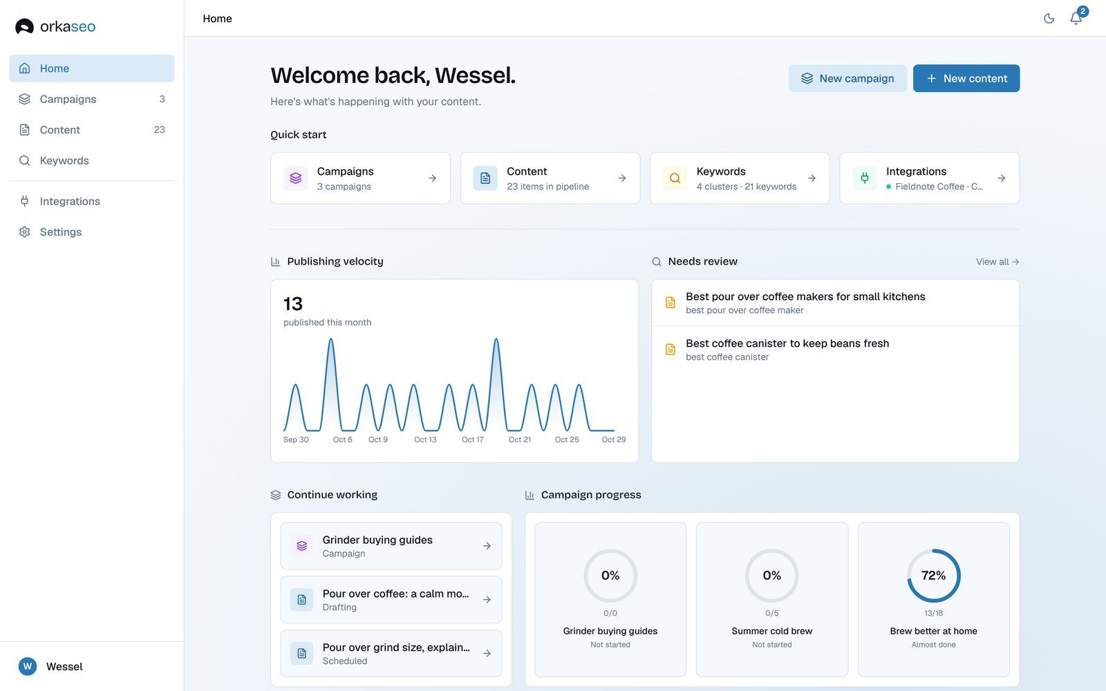Screen dimensions: 1106x691
Task: Click the New content button
Action: [966, 78]
